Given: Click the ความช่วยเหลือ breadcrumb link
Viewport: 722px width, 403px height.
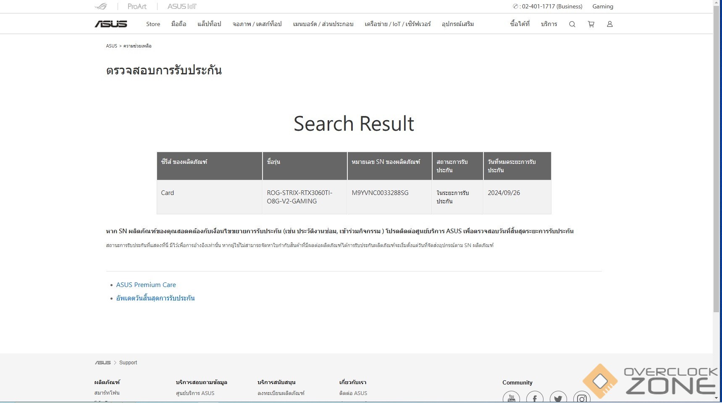Looking at the screenshot, I should click(137, 46).
